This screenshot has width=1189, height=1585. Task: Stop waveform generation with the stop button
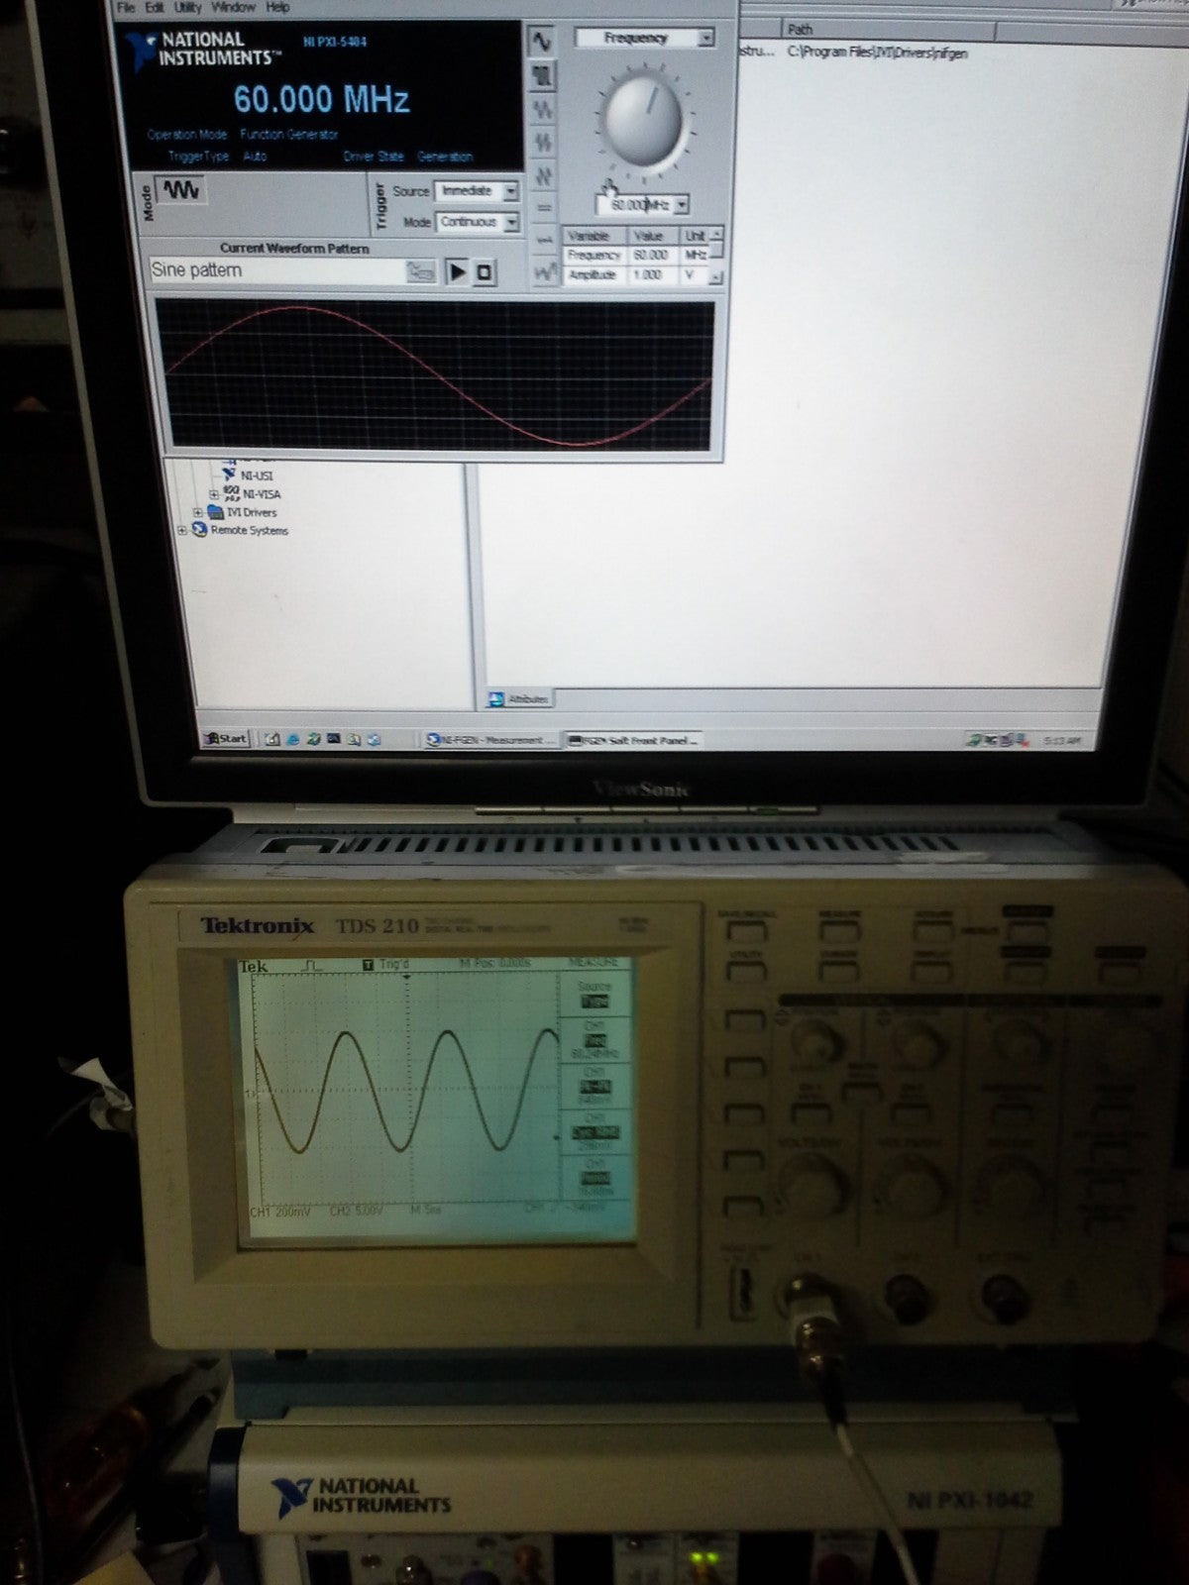[x=485, y=271]
